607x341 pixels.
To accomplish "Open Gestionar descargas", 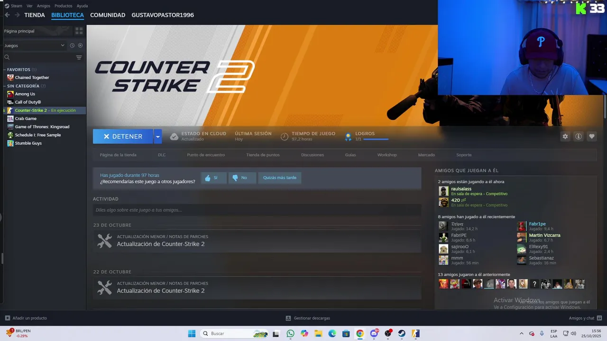I will (308, 318).
